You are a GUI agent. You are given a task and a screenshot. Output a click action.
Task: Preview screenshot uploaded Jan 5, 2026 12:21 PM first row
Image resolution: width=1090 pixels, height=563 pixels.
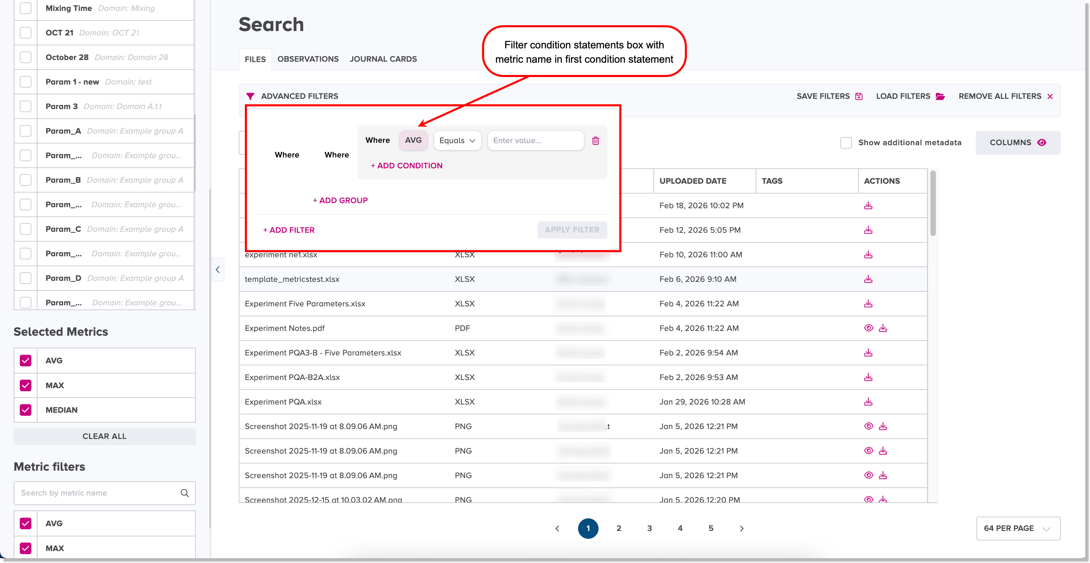(869, 426)
